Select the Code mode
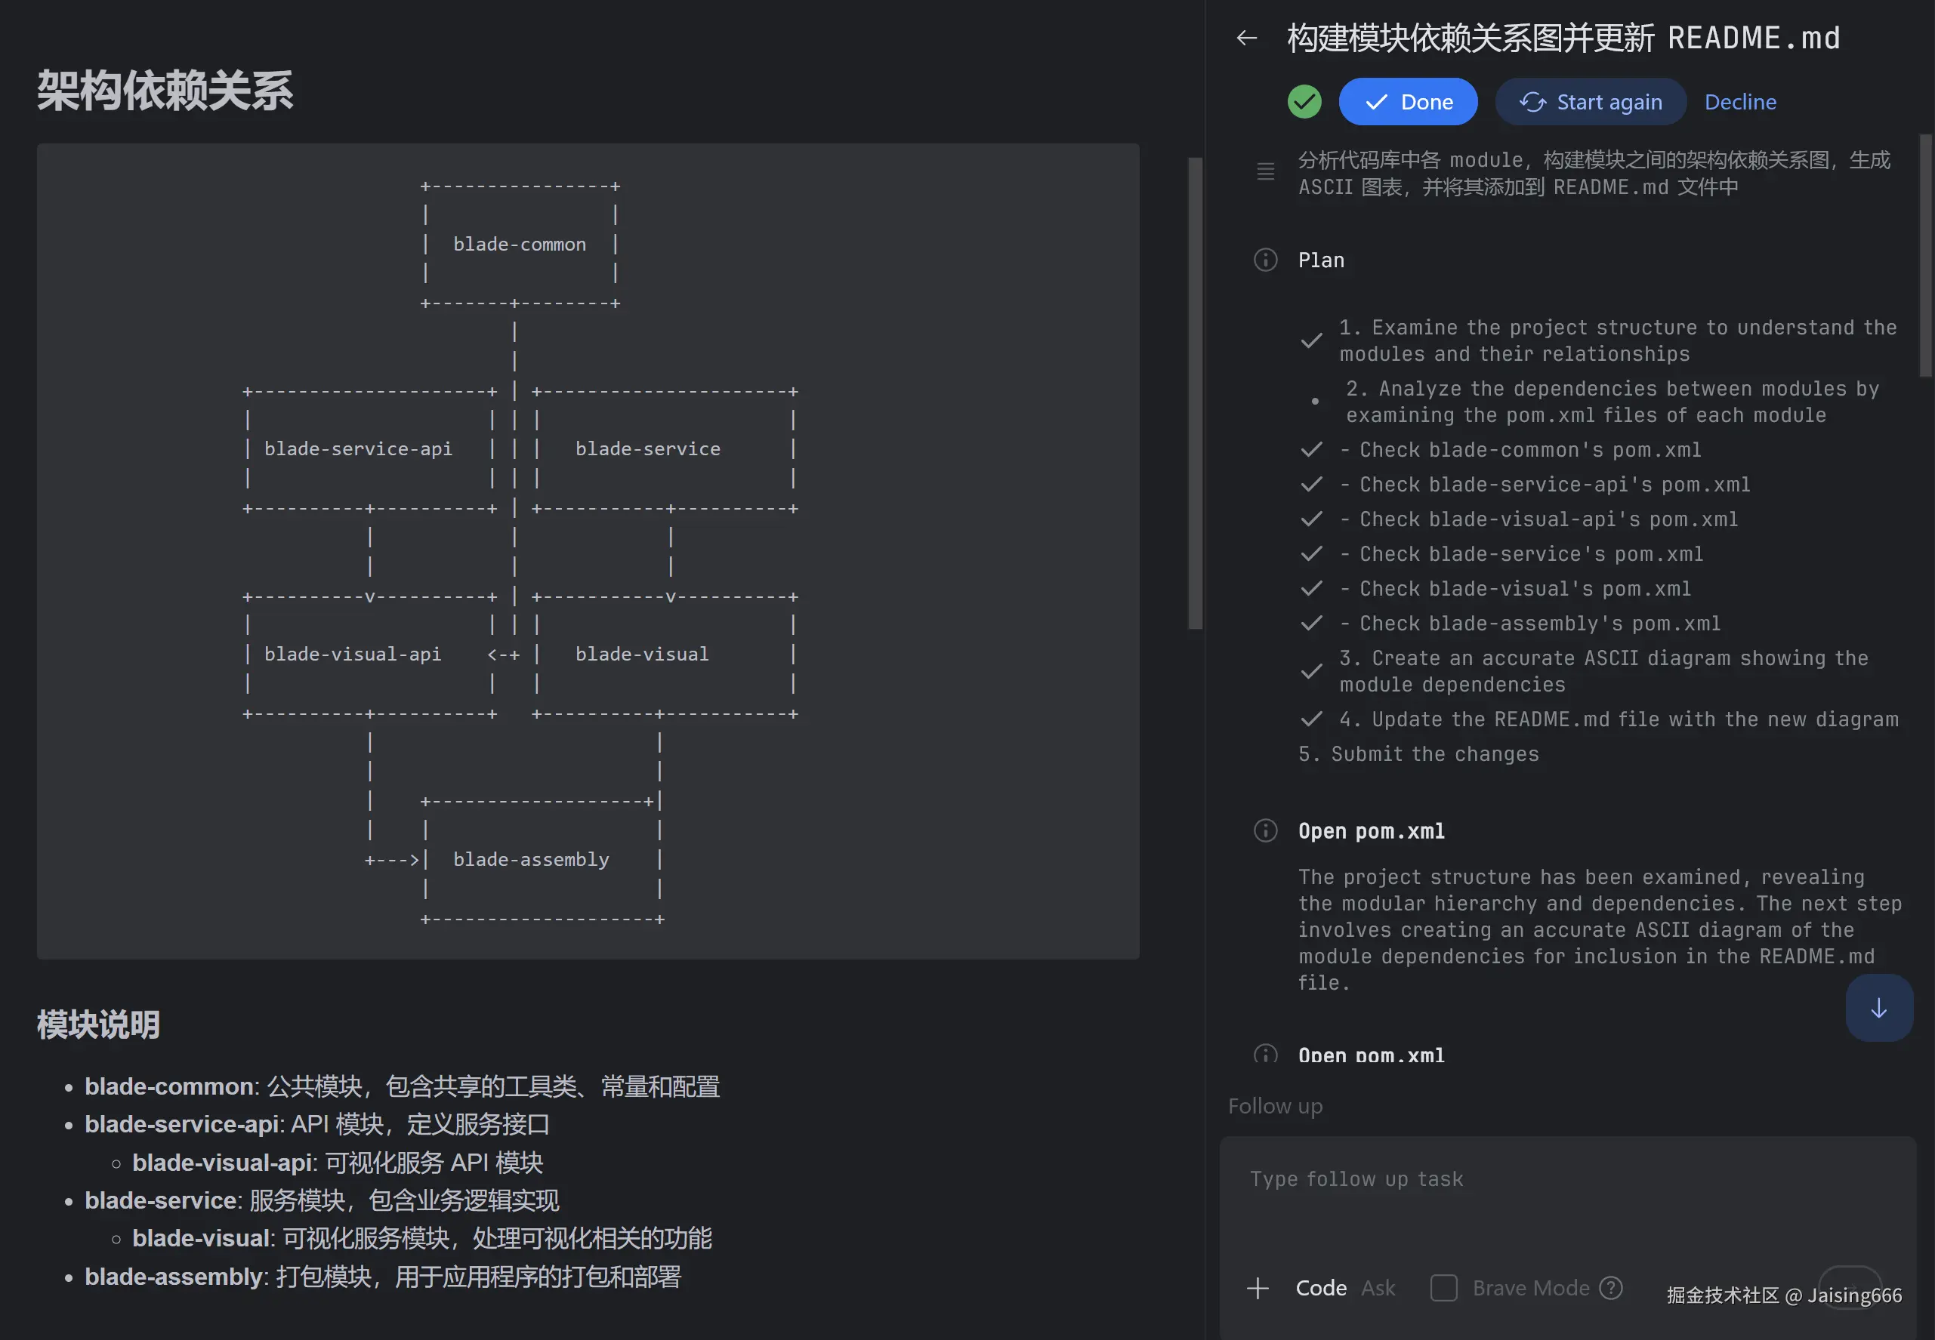 click(x=1320, y=1288)
